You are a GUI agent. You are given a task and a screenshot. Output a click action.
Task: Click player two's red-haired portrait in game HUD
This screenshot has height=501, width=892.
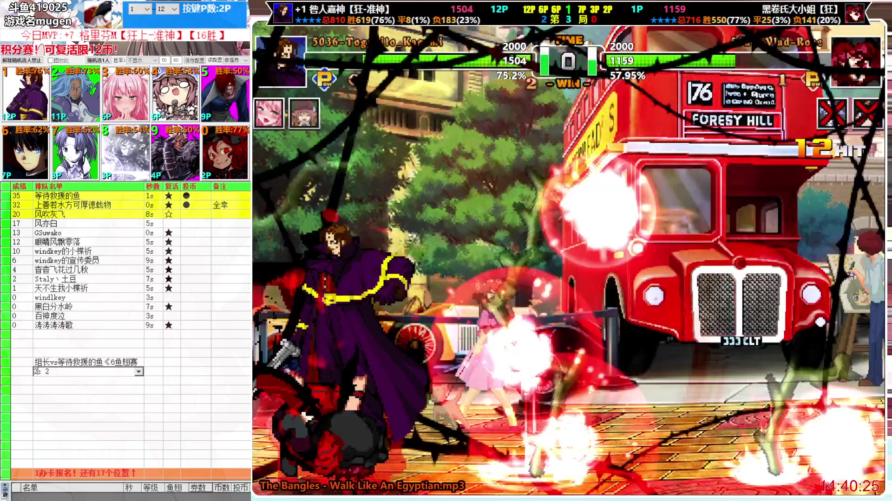click(855, 61)
